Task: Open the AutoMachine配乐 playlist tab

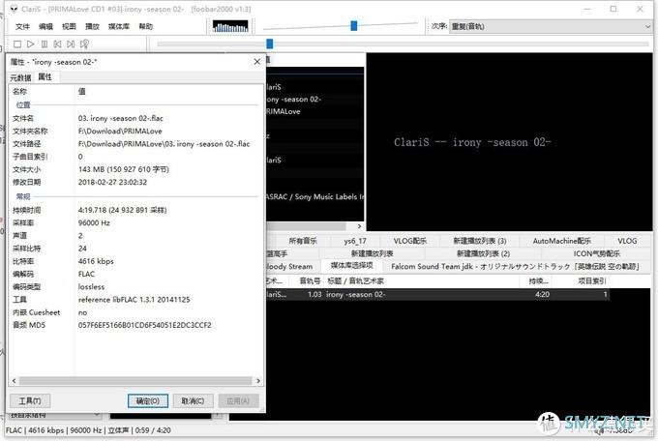Action: pos(562,241)
